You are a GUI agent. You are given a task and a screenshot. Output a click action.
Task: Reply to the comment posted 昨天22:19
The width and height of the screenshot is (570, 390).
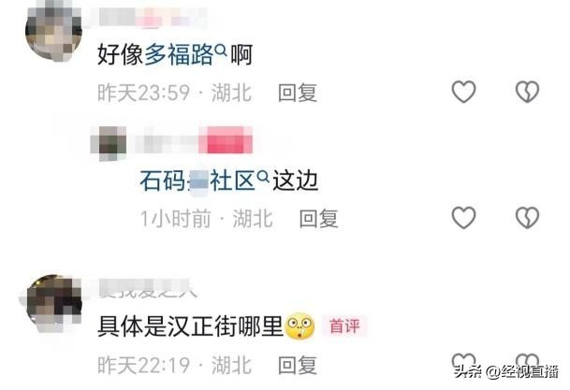(298, 366)
